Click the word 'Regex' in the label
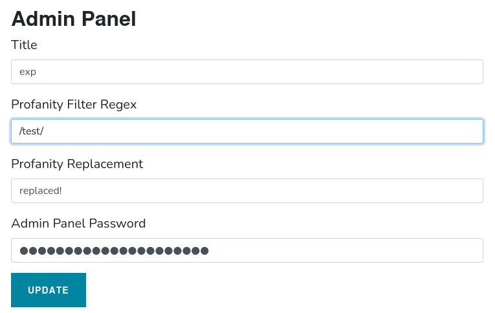Viewport: 495px width, 313px height. 118,105
